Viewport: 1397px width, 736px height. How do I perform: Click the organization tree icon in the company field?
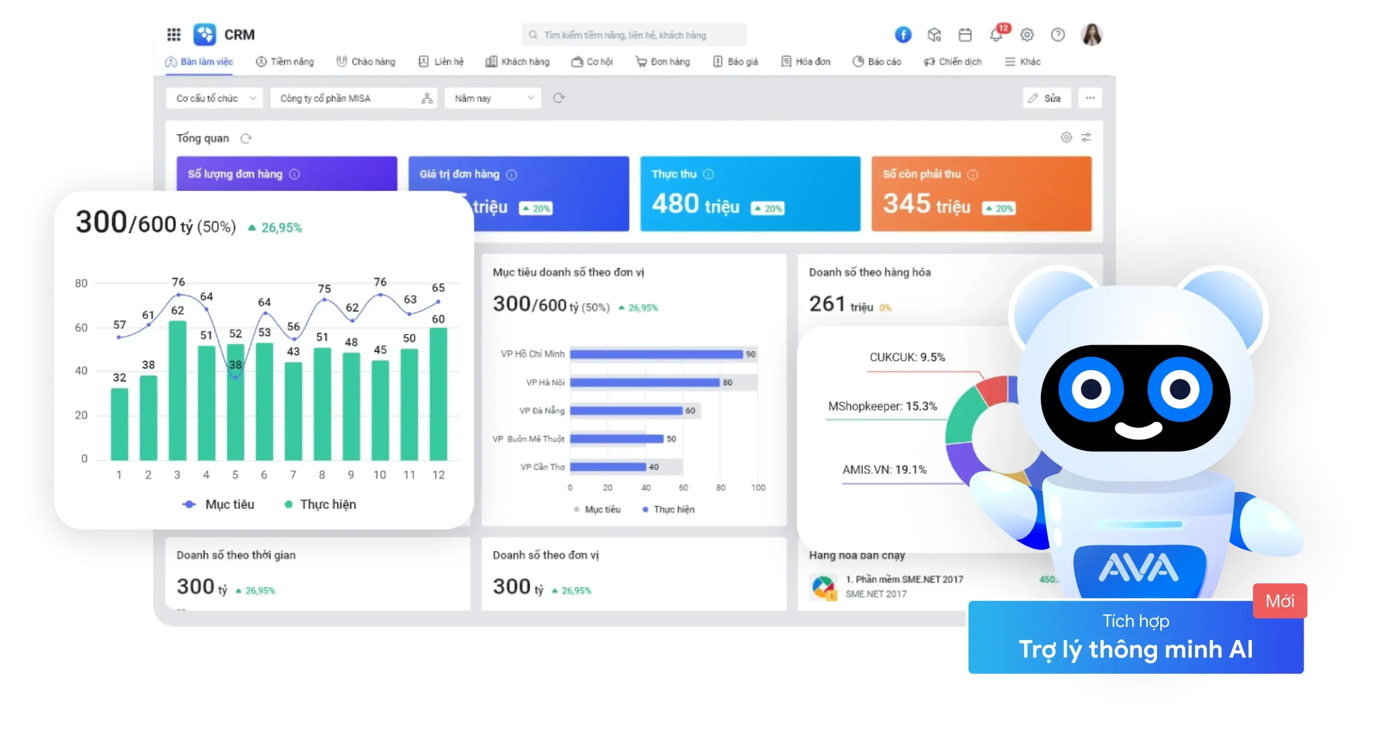point(427,98)
